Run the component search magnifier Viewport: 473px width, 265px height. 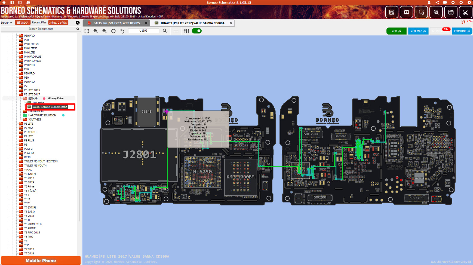165,31
